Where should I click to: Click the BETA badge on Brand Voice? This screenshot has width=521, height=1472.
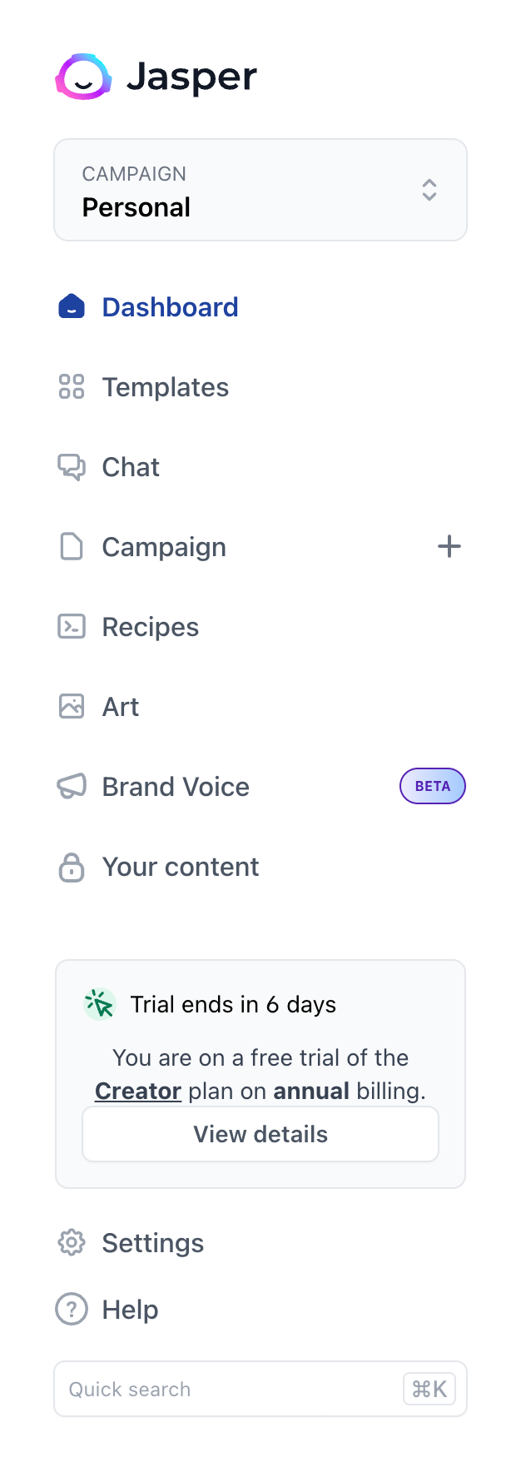pos(432,786)
